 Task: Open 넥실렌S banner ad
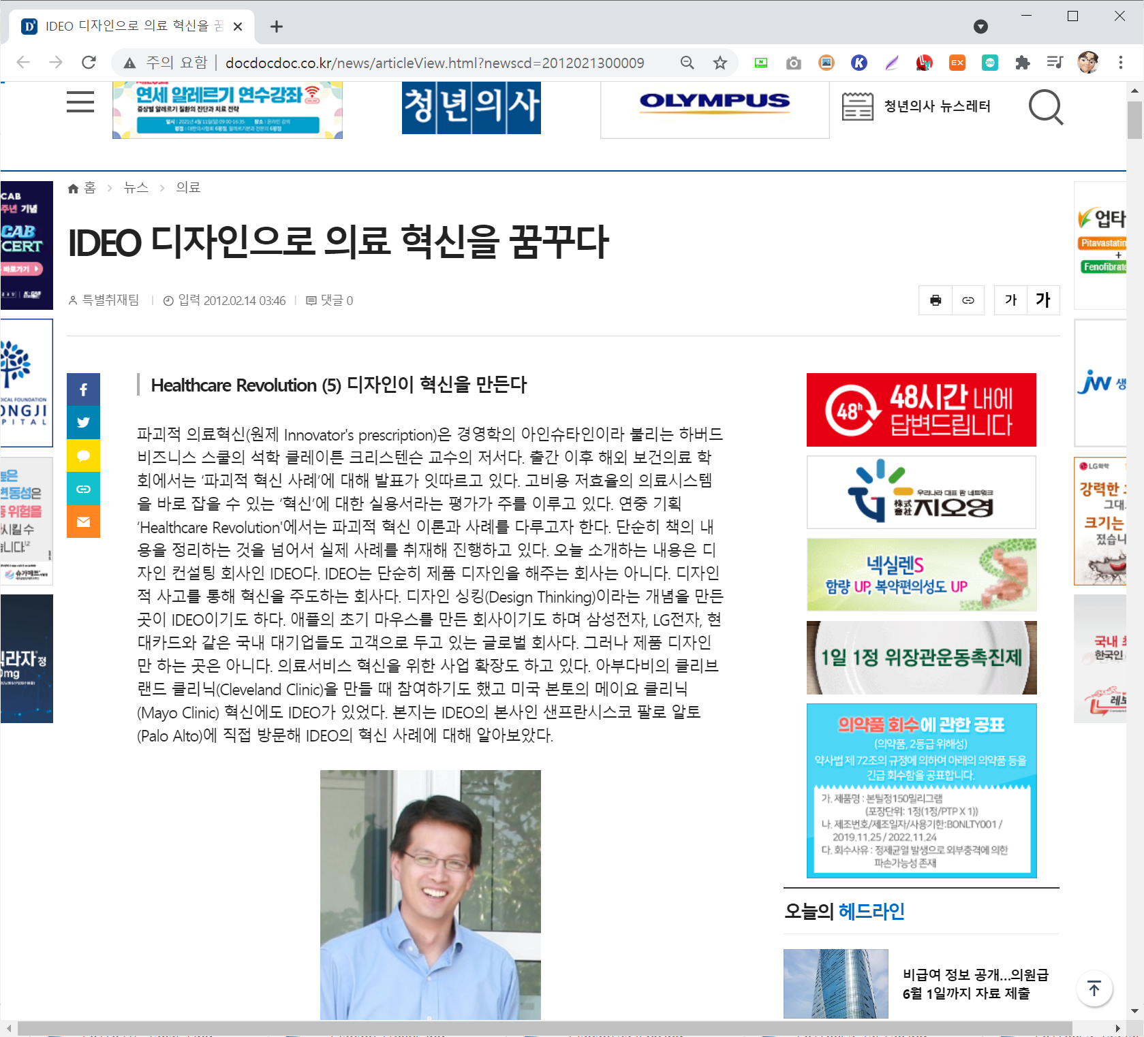pos(921,575)
